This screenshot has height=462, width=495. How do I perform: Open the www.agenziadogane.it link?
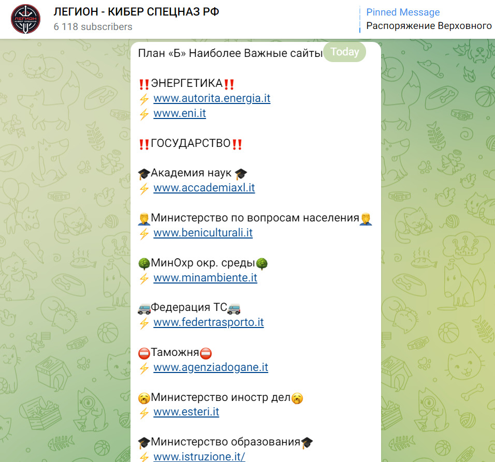(x=211, y=367)
